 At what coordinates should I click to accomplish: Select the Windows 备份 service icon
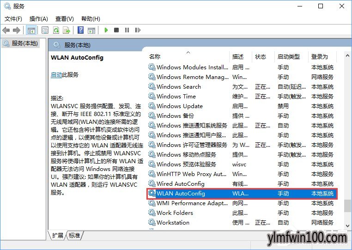(152, 116)
